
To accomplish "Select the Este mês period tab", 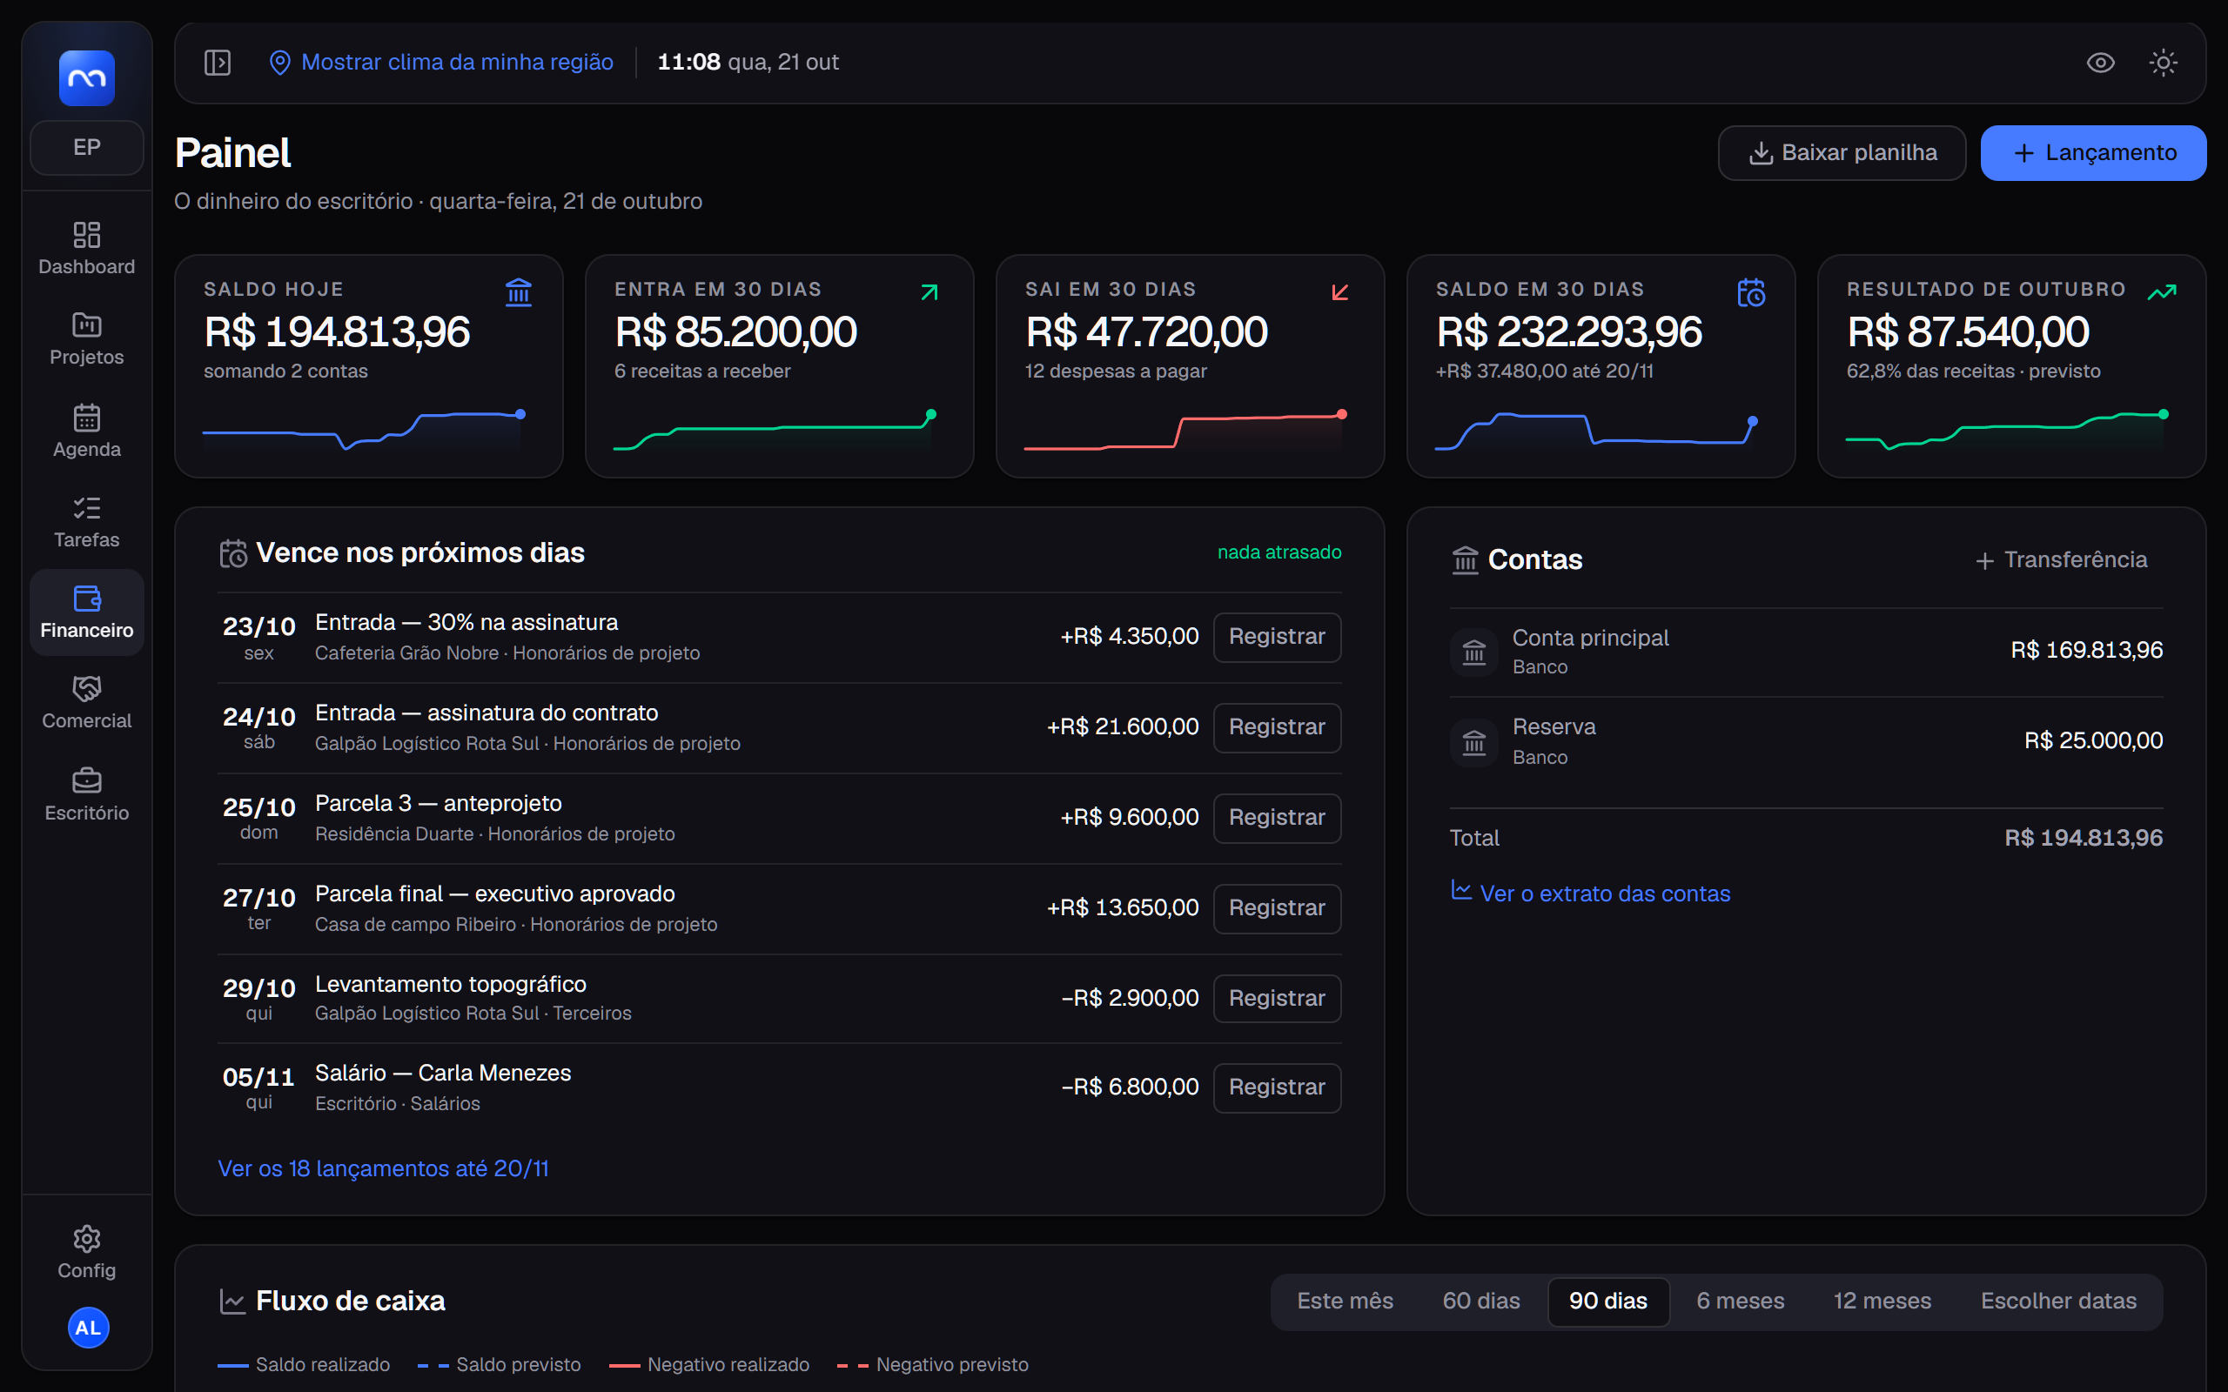I will coord(1344,1301).
